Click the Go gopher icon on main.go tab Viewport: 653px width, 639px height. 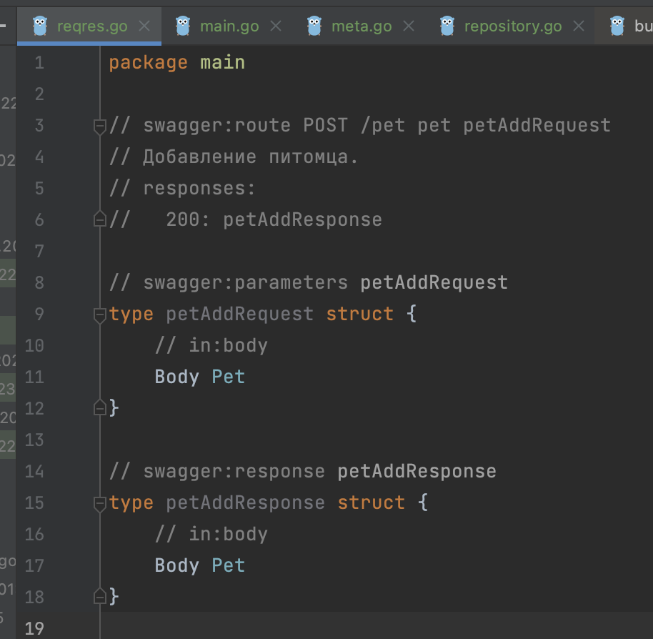coord(184,26)
